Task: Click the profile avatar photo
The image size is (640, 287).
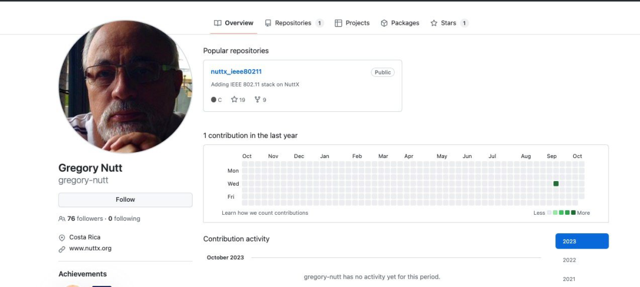Action: click(x=125, y=87)
